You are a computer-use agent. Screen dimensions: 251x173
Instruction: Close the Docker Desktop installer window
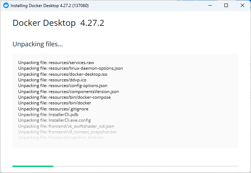pos(242,5)
